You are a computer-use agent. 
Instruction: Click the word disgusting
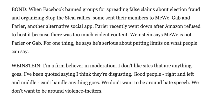[x=120, y=74]
